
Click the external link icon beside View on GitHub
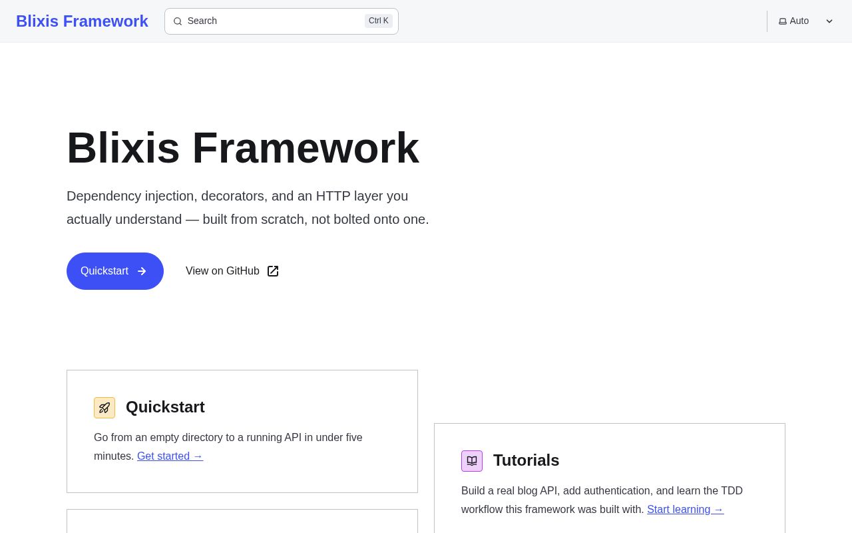tap(273, 271)
